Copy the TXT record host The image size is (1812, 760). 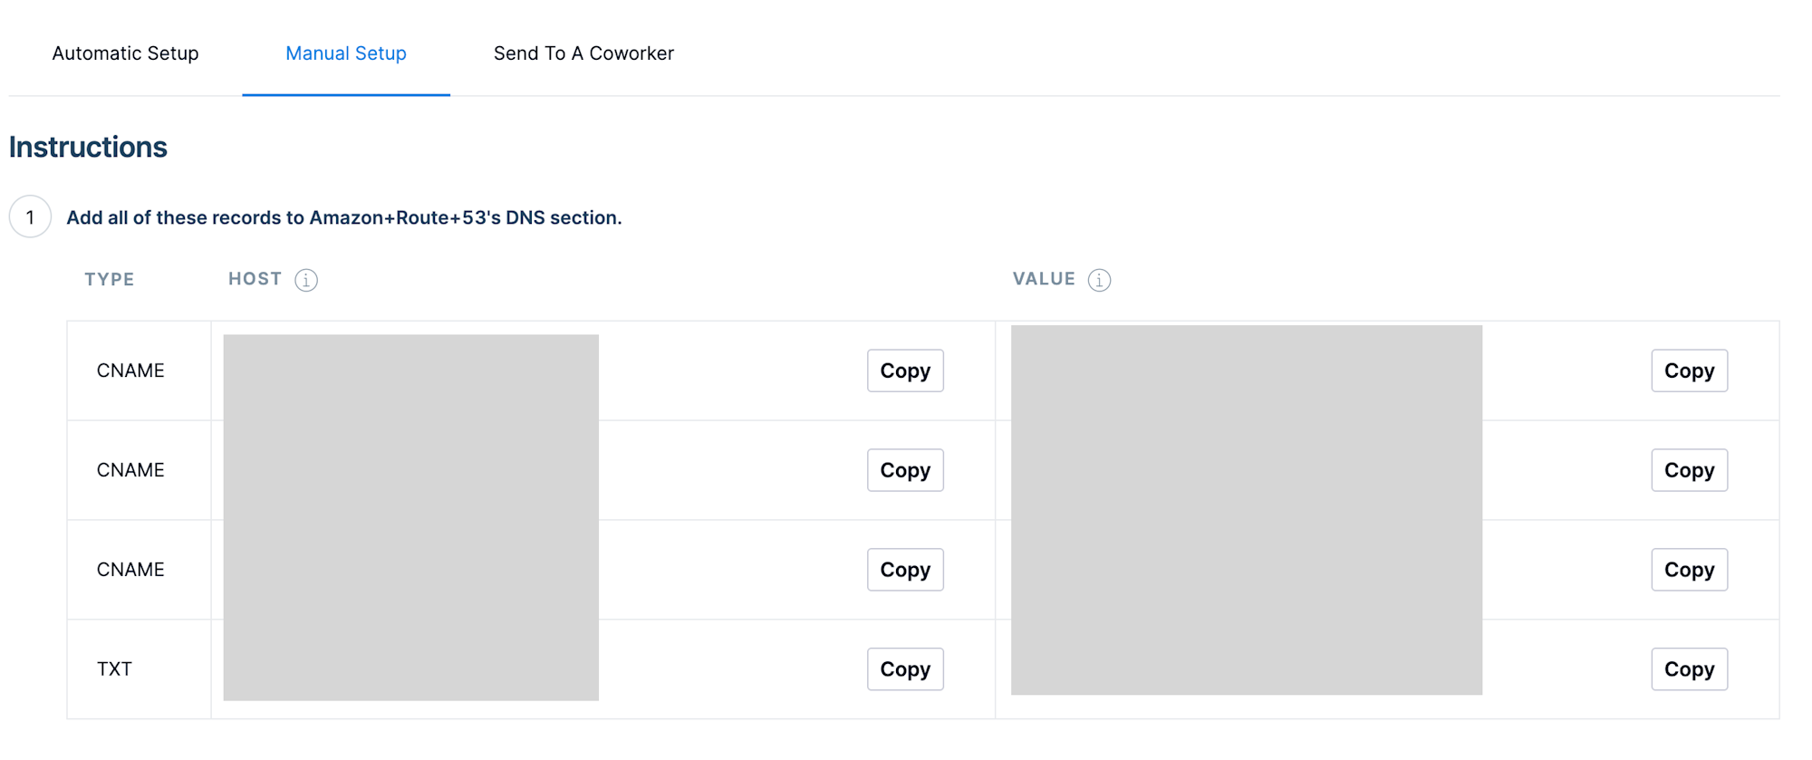coord(905,669)
